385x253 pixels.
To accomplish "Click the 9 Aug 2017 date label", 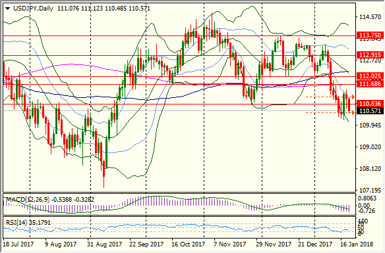I will tap(61, 244).
